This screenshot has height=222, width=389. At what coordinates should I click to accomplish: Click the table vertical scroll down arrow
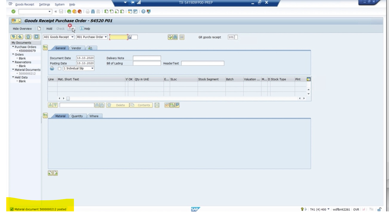click(x=309, y=94)
